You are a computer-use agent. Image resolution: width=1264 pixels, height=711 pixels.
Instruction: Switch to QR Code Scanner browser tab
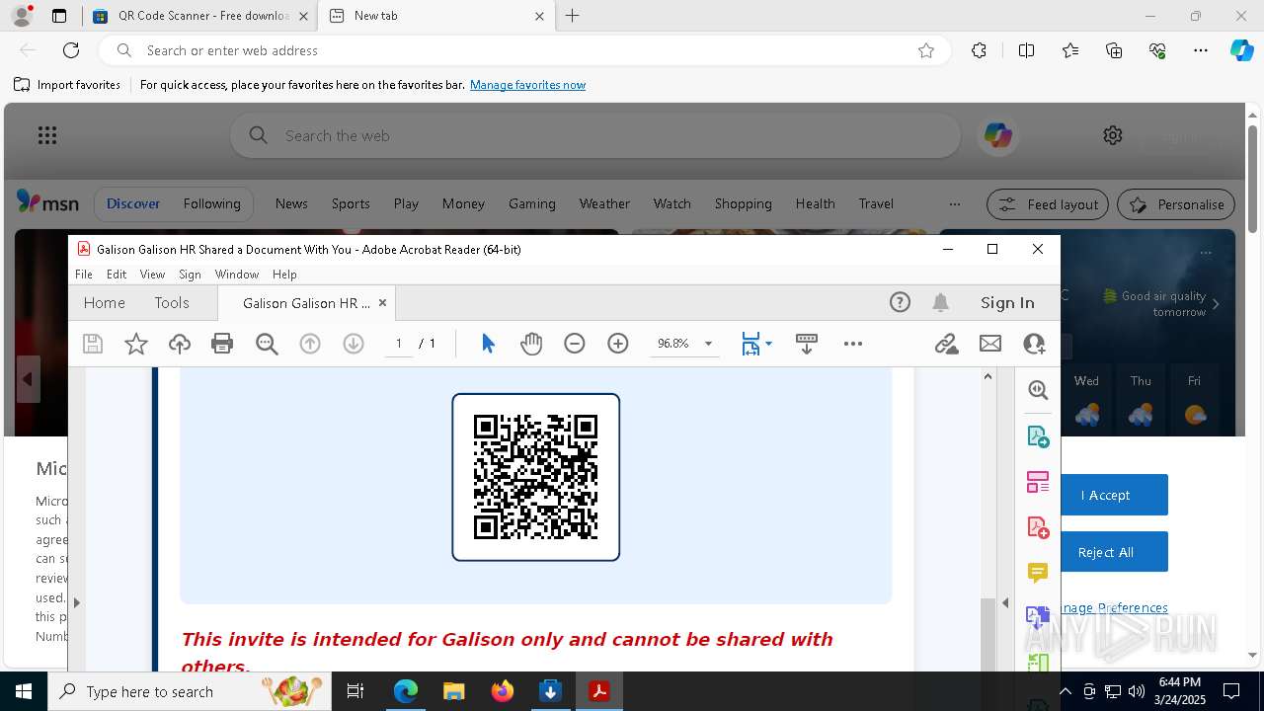coord(200,16)
